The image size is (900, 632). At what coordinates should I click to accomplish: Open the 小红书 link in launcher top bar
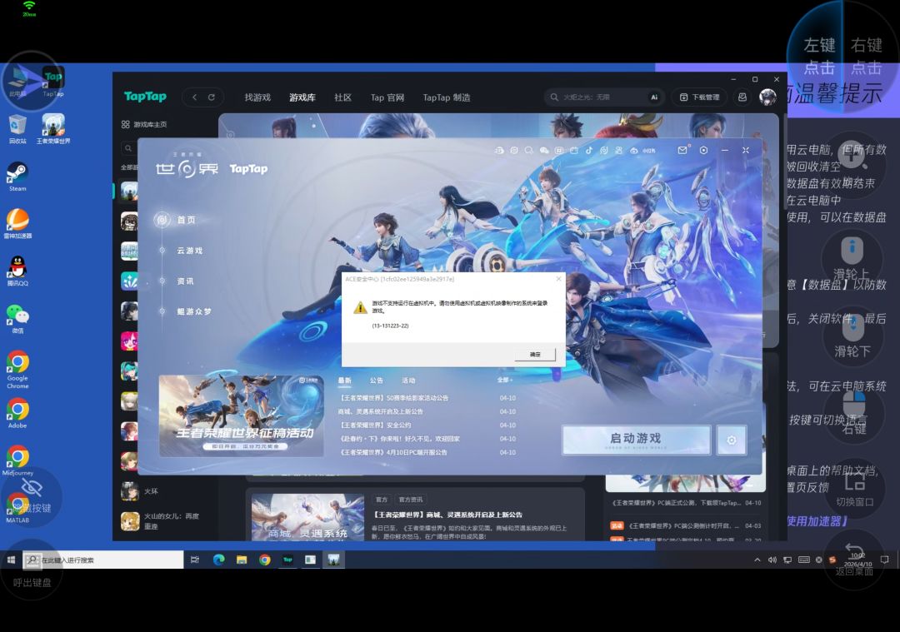pyautogui.click(x=648, y=150)
